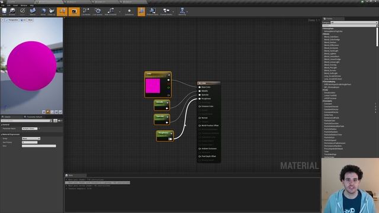Set preview mesh to plane
This screenshot has width=379, height=213.
click(52, 112)
